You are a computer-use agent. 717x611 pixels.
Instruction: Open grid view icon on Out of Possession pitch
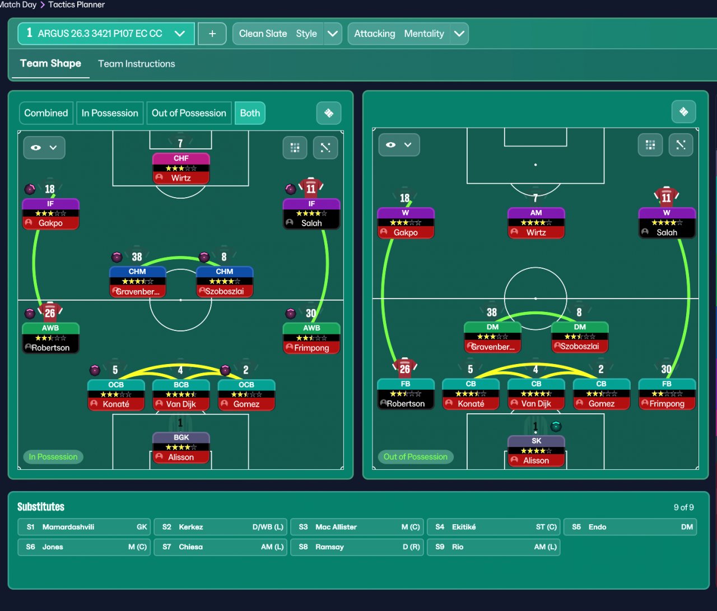pyautogui.click(x=650, y=145)
